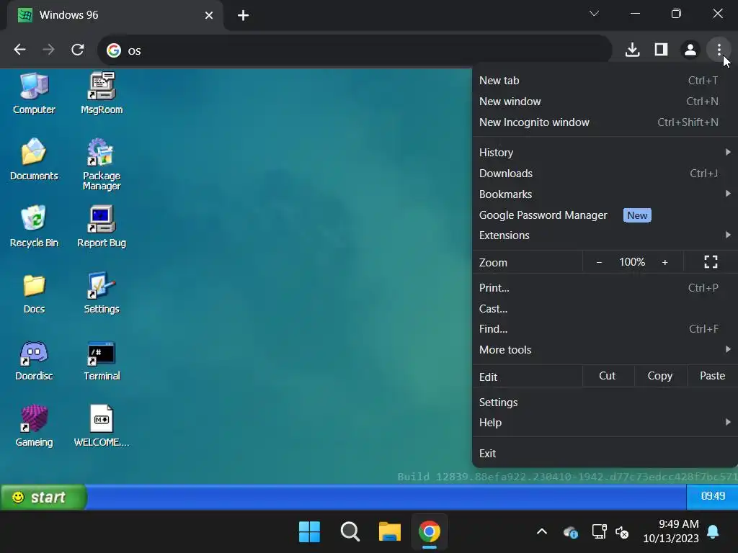Click the Google icon in address bar
The image size is (738, 553).
[x=113, y=50]
